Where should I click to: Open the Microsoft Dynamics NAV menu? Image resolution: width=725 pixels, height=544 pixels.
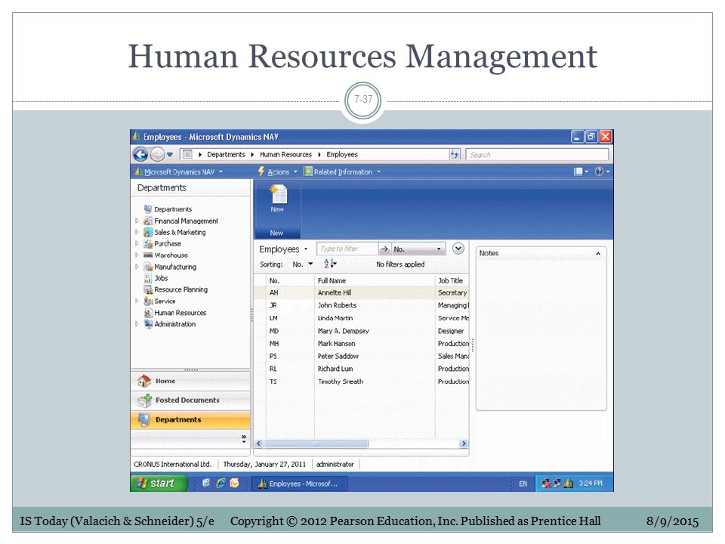pyautogui.click(x=178, y=172)
